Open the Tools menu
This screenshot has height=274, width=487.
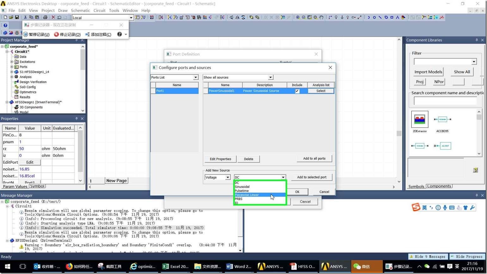tap(114, 10)
